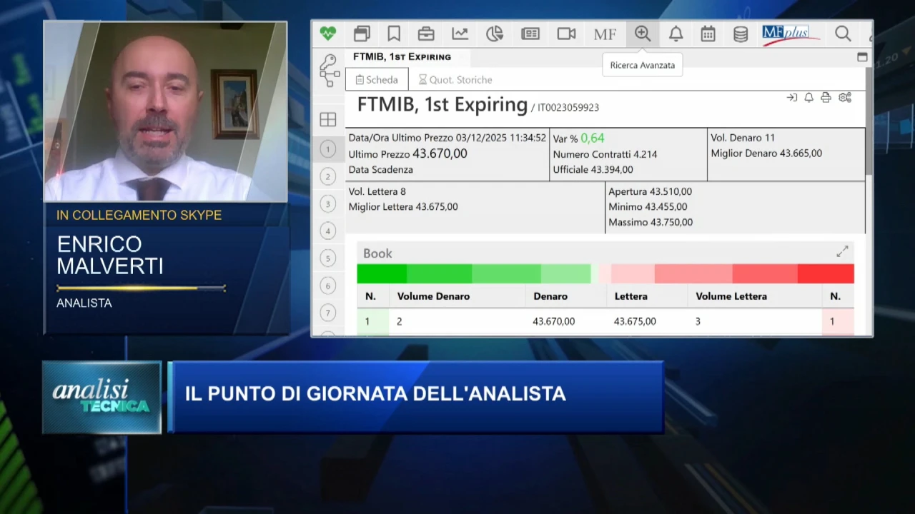Click the Miglior Lettera 43.675,00 value in the summary
Viewport: 915px width, 514px height.
coord(437,207)
